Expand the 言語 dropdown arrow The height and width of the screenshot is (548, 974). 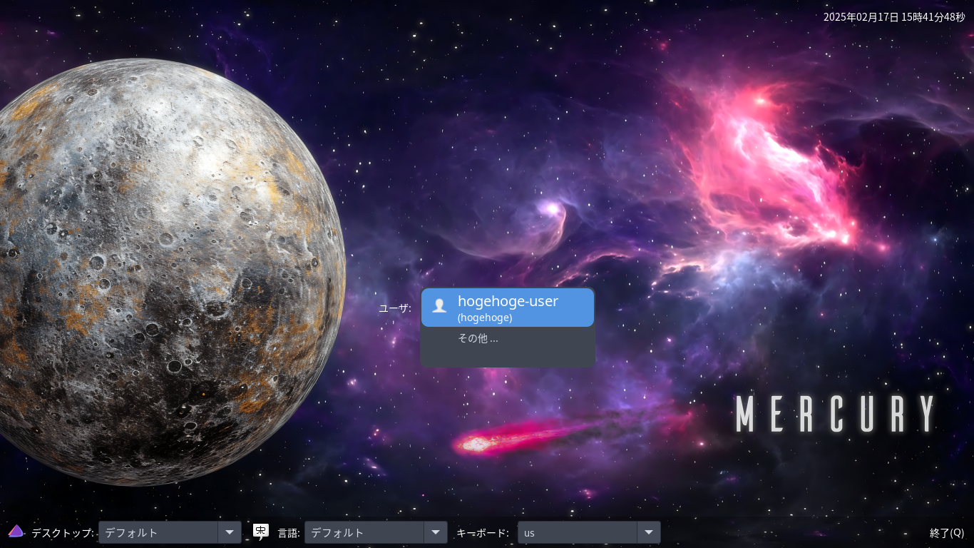pyautogui.click(x=436, y=532)
